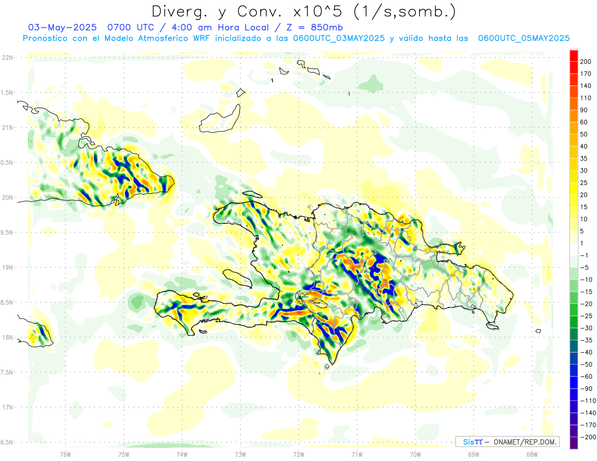Click the '-170' color bar value

[588, 425]
